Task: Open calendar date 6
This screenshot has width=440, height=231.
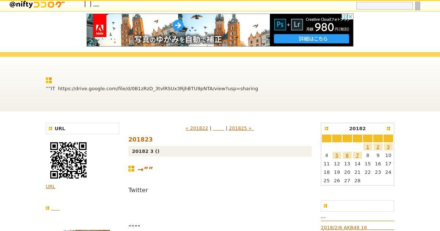Action: 347,155
